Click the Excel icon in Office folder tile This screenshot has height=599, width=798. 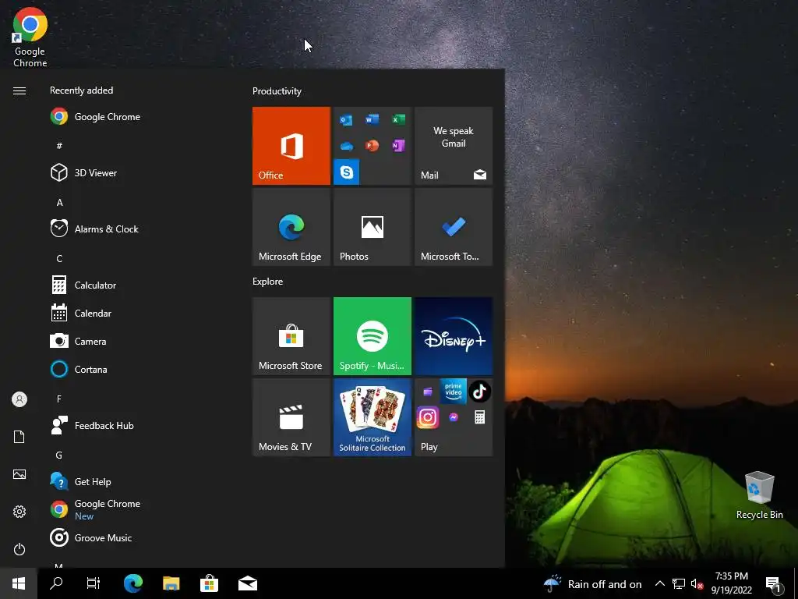398,119
